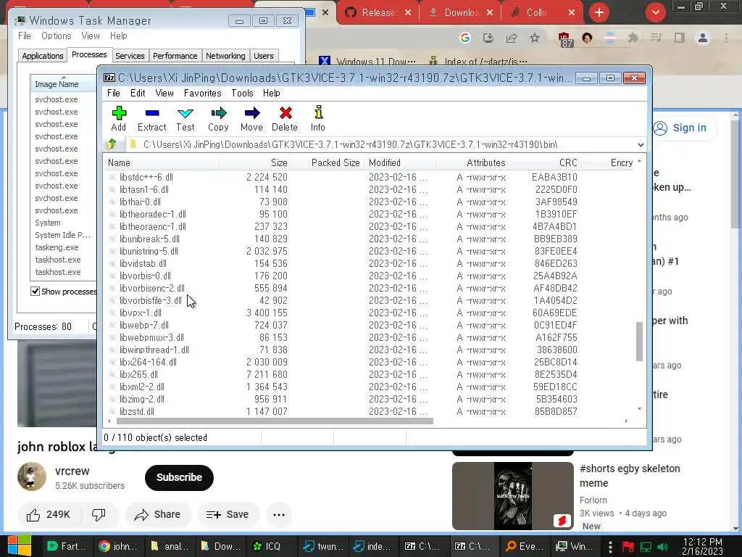Screen dimensions: 742x557
Task: Switch to the Networking tab in Task Manager
Action: 225,56
